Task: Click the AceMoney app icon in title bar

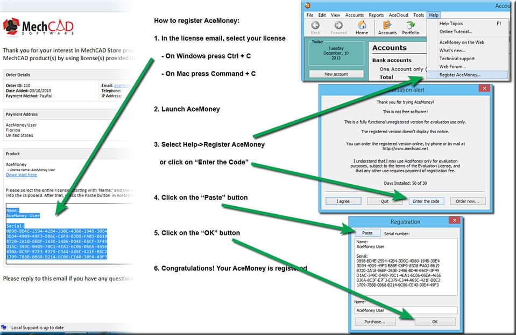Action: pyautogui.click(x=307, y=5)
